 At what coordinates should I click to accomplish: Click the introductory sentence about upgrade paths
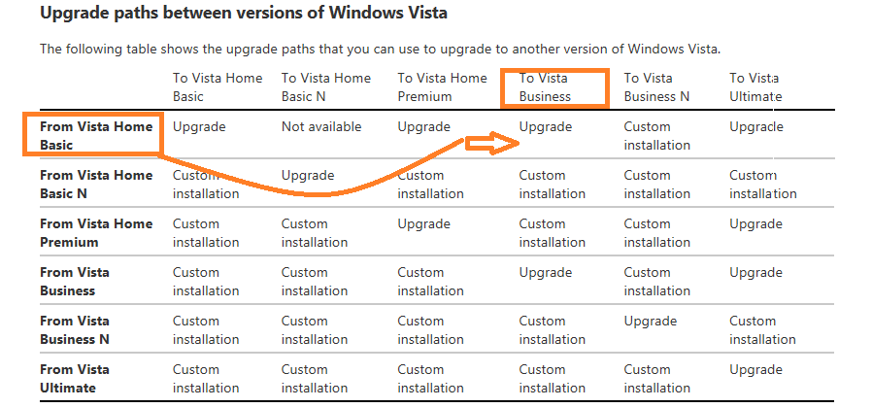[x=380, y=49]
